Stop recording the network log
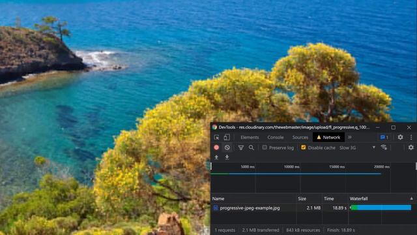Viewport: 417px width, 235px height. click(x=216, y=148)
